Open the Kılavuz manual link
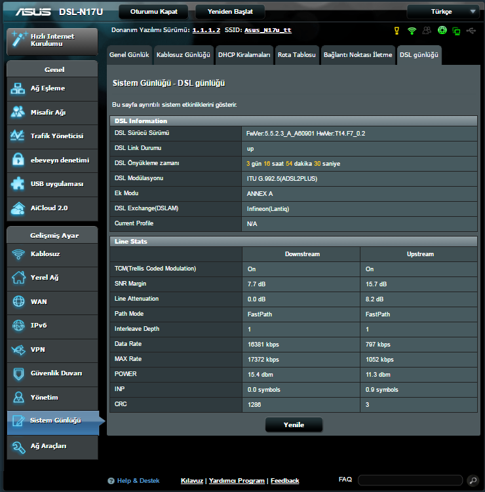The image size is (485, 492). click(x=192, y=481)
